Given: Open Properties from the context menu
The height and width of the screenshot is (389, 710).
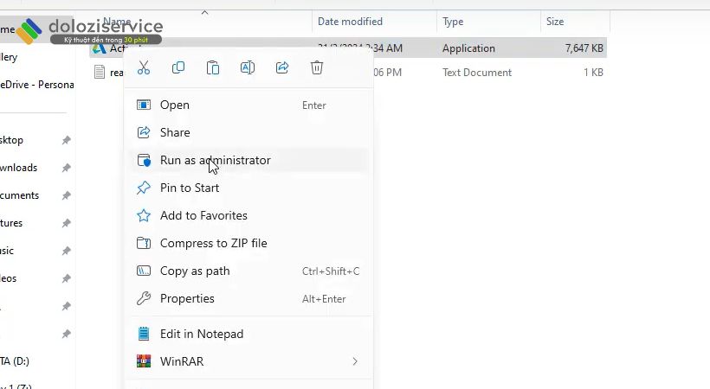Looking at the screenshot, I should [x=248, y=298].
